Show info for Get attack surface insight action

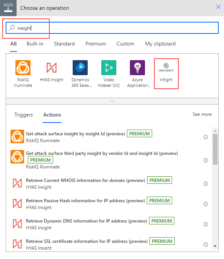pos(206,137)
